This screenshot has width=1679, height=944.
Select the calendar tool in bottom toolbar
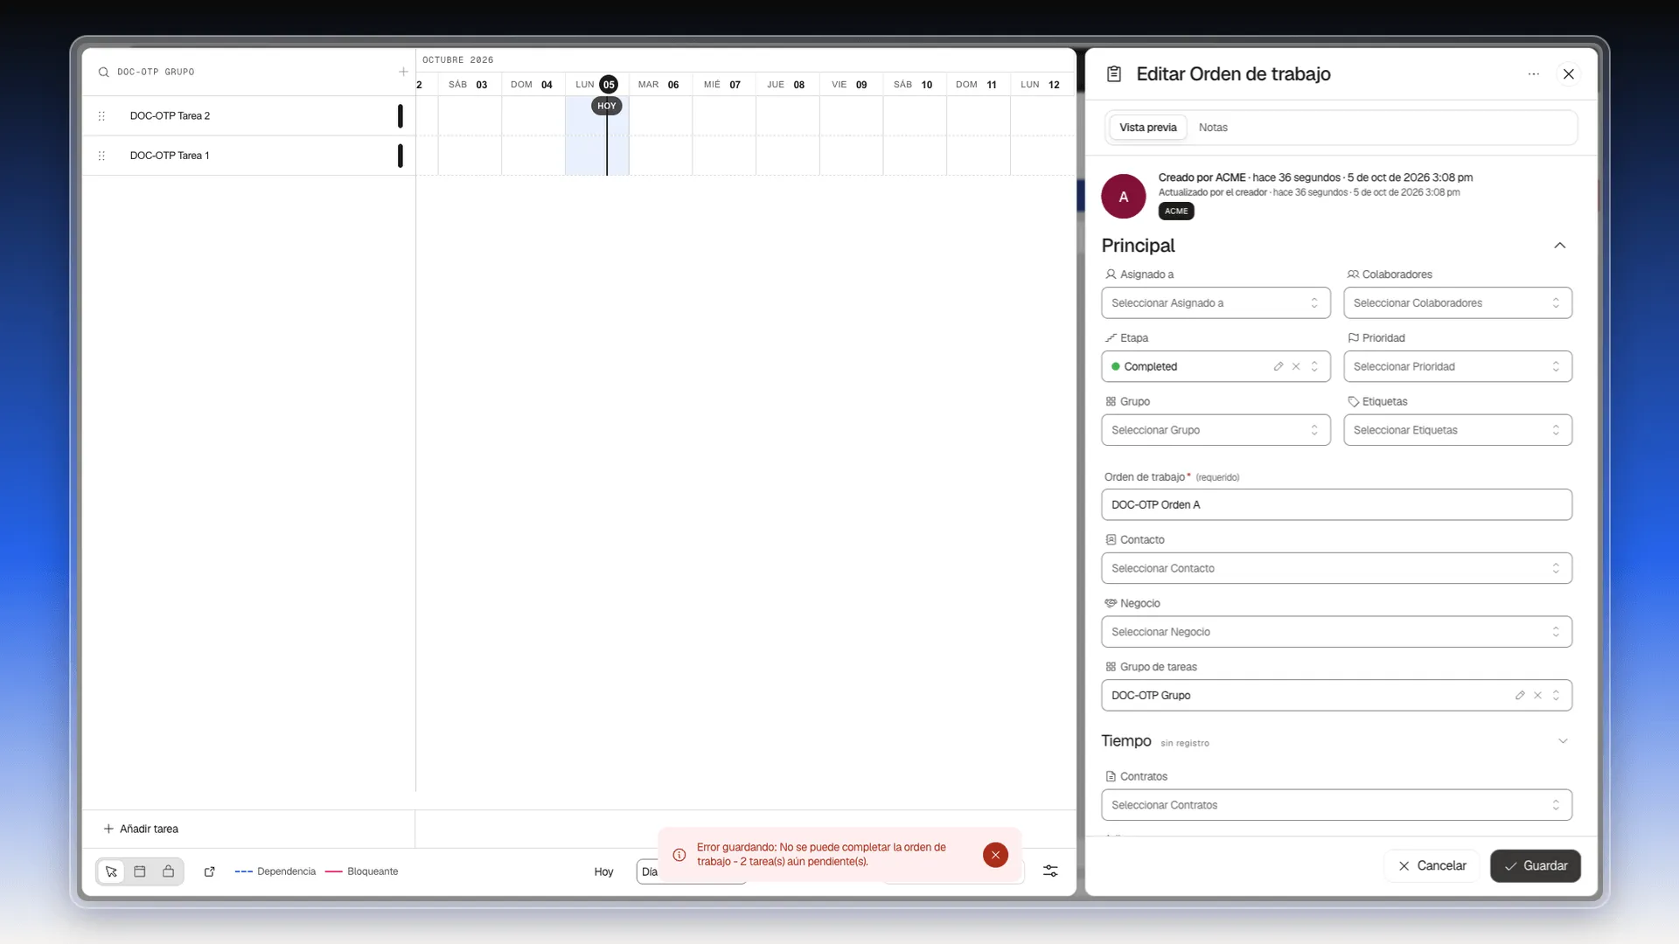140,871
